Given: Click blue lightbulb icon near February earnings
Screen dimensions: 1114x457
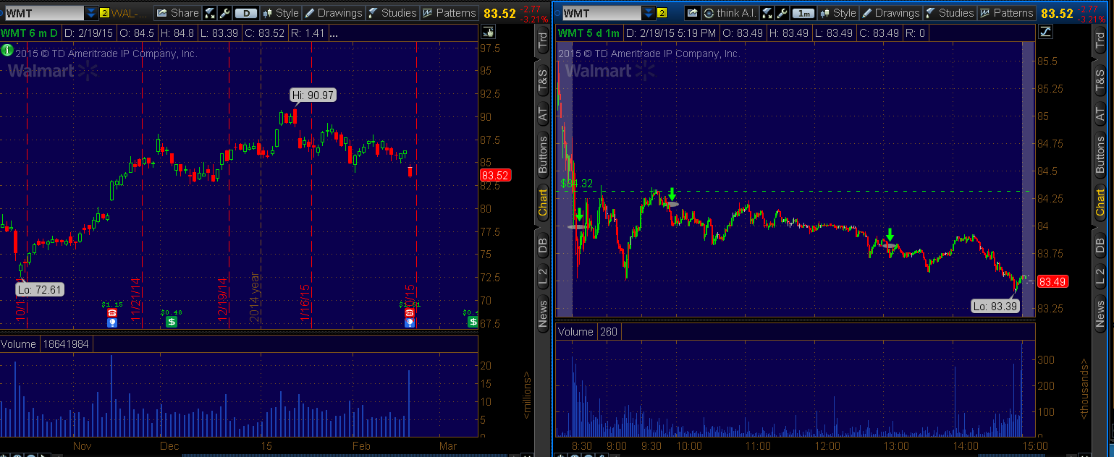Looking at the screenshot, I should [x=410, y=323].
